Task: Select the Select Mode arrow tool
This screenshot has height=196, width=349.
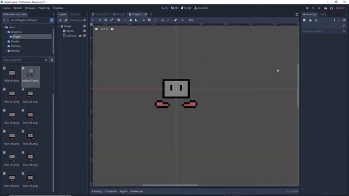Action: 93,20
